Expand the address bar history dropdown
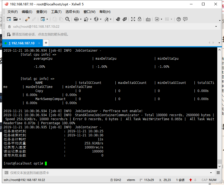The height and width of the screenshot is (185, 224). [216, 26]
